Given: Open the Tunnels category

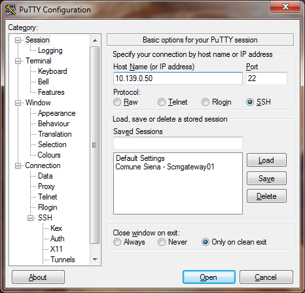Looking at the screenshot, I should point(63,260).
